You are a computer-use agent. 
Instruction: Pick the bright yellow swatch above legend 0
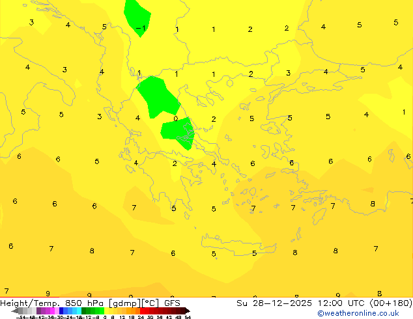coord(107,311)
